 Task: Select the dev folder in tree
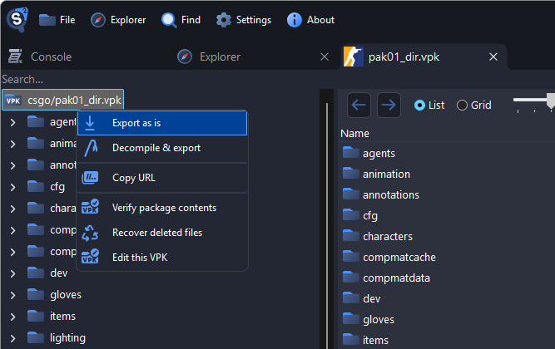pyautogui.click(x=58, y=273)
